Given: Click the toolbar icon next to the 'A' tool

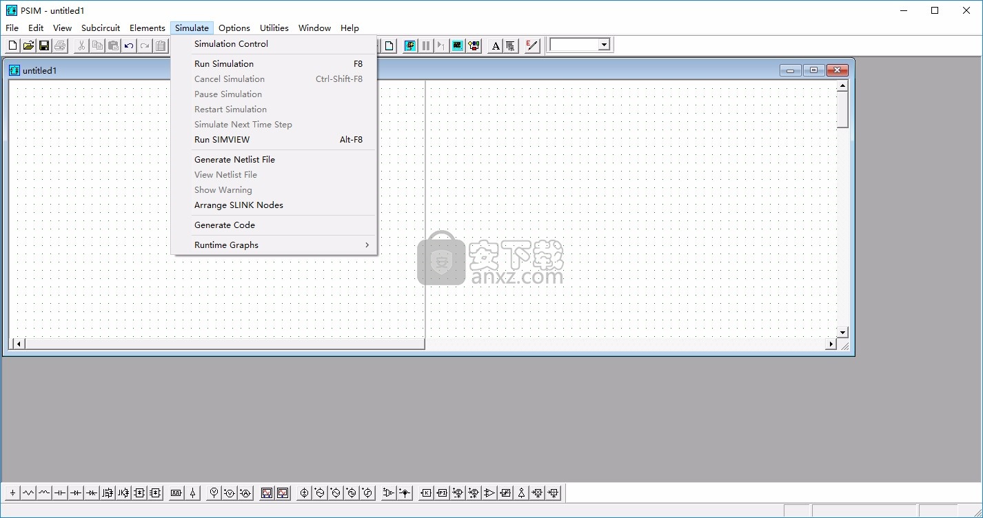Looking at the screenshot, I should [x=511, y=45].
